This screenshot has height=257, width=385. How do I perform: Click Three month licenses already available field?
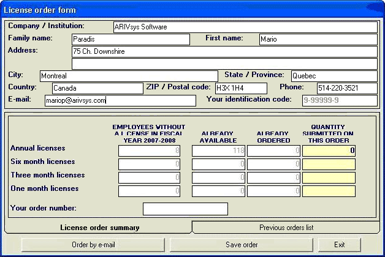click(x=218, y=177)
